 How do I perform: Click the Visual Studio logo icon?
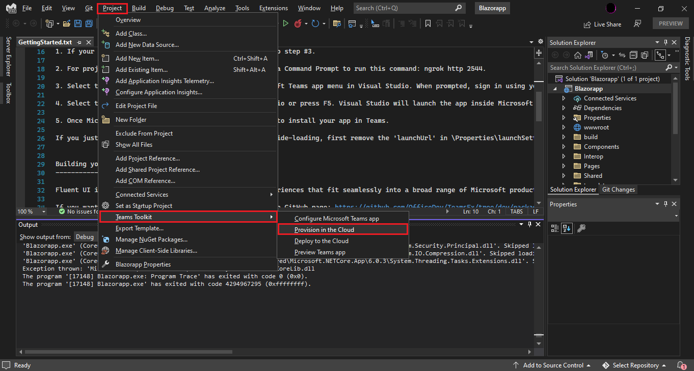(10, 8)
